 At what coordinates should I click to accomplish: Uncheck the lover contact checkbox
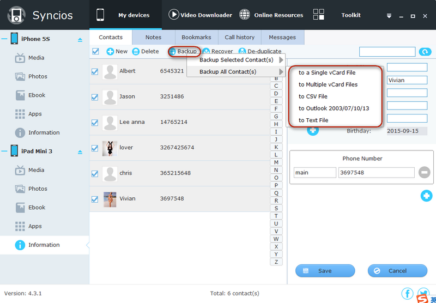pyautogui.click(x=95, y=148)
